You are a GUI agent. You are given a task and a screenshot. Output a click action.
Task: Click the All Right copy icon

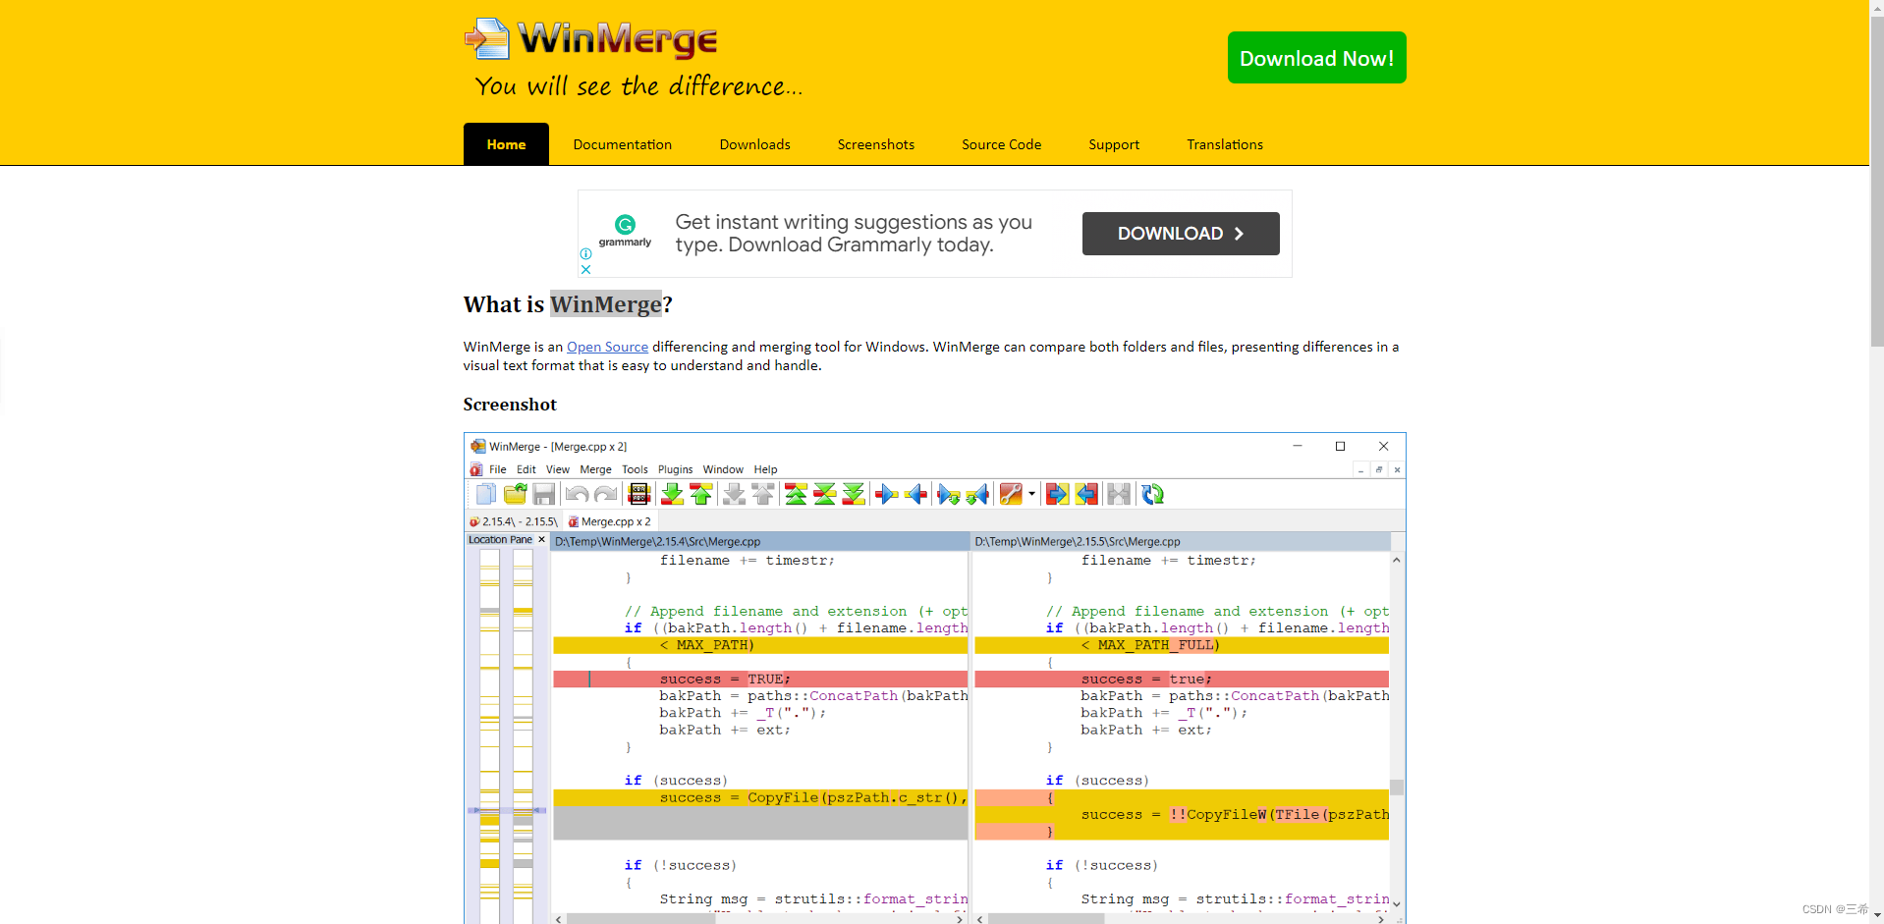pos(1057,494)
